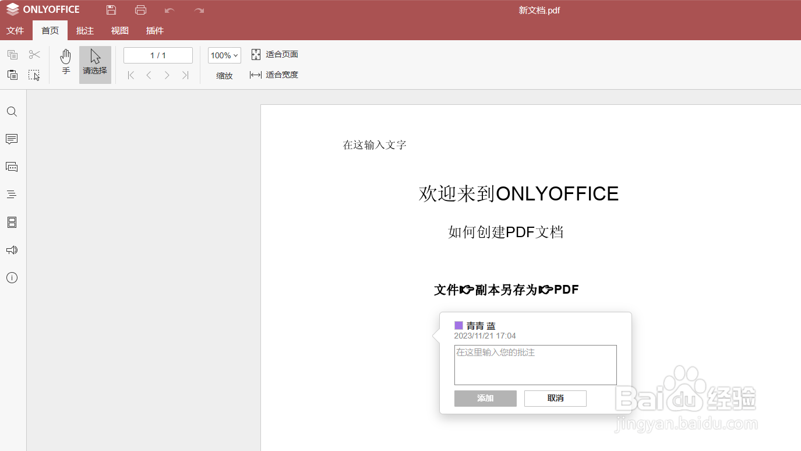Click the text 在这输入文字

point(375,145)
